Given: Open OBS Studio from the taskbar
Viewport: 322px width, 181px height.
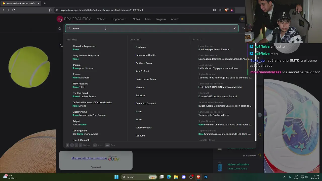Looking at the screenshot, I should click(x=191, y=177).
